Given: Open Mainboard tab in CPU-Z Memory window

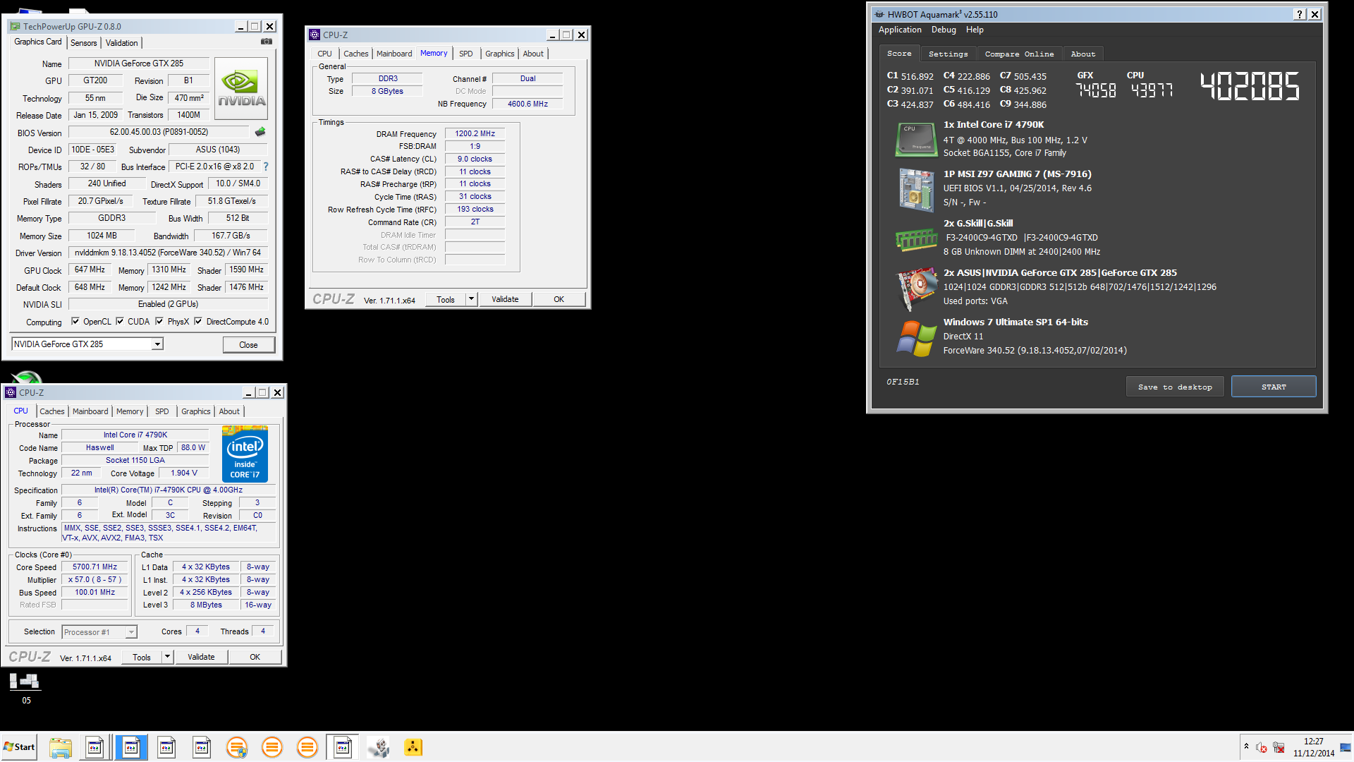Looking at the screenshot, I should 394,54.
